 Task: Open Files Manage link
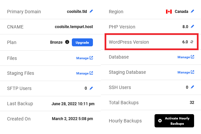(85, 58)
